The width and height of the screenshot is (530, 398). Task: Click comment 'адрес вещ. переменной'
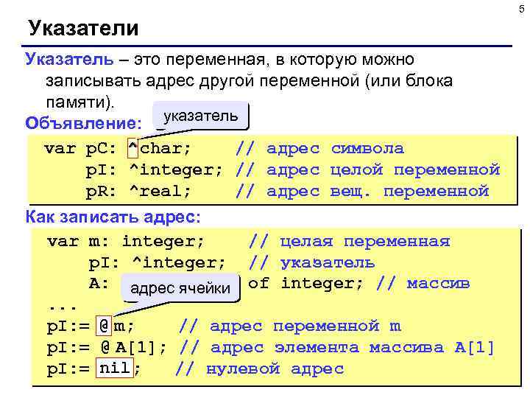click(378, 192)
